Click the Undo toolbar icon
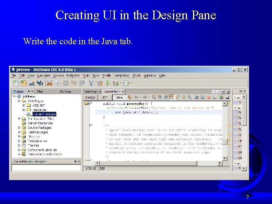The height and width of the screenshot is (204, 272). (74, 83)
